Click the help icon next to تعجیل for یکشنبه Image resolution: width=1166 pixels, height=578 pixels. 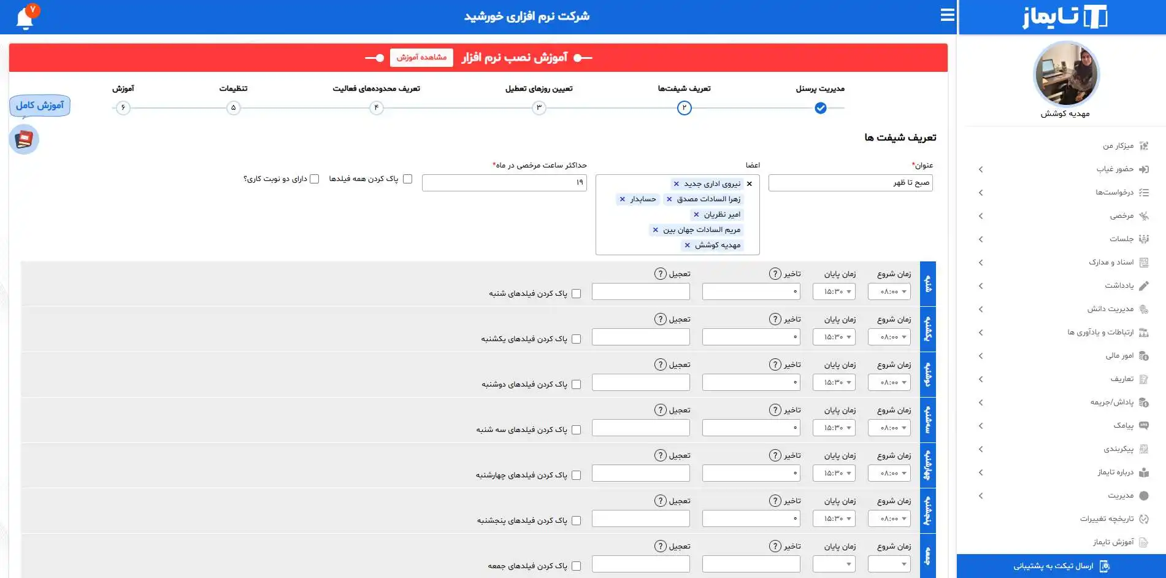(x=660, y=319)
